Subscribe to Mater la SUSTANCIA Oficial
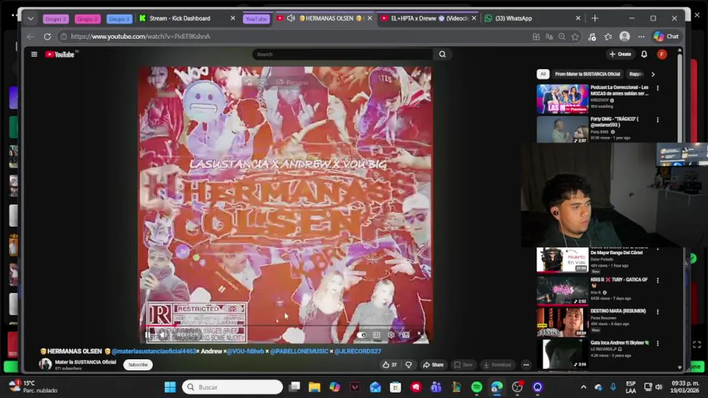This screenshot has height=398, width=708. 138,365
